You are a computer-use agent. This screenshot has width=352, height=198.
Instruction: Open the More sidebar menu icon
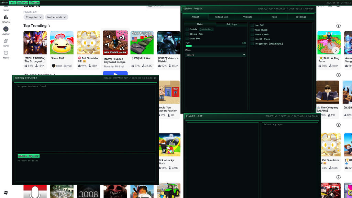[6, 53]
